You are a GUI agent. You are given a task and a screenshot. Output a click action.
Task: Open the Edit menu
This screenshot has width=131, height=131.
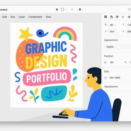[x=5, y=17]
